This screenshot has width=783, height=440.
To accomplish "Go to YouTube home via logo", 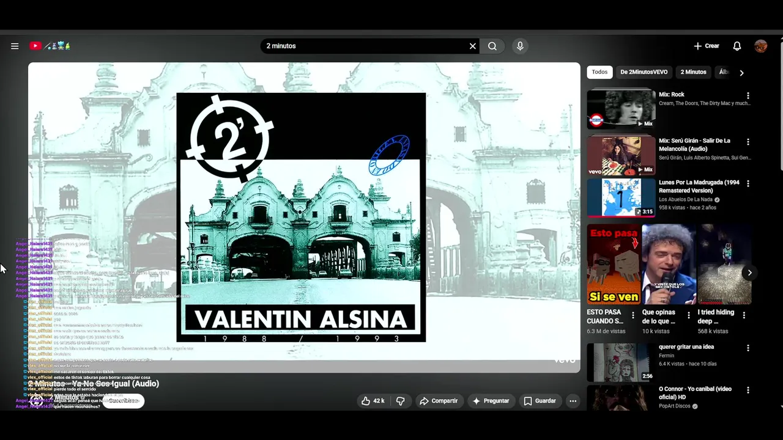I will pos(50,46).
